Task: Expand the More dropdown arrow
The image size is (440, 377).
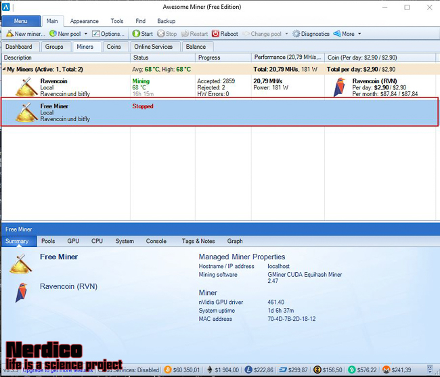Action: tap(359, 34)
